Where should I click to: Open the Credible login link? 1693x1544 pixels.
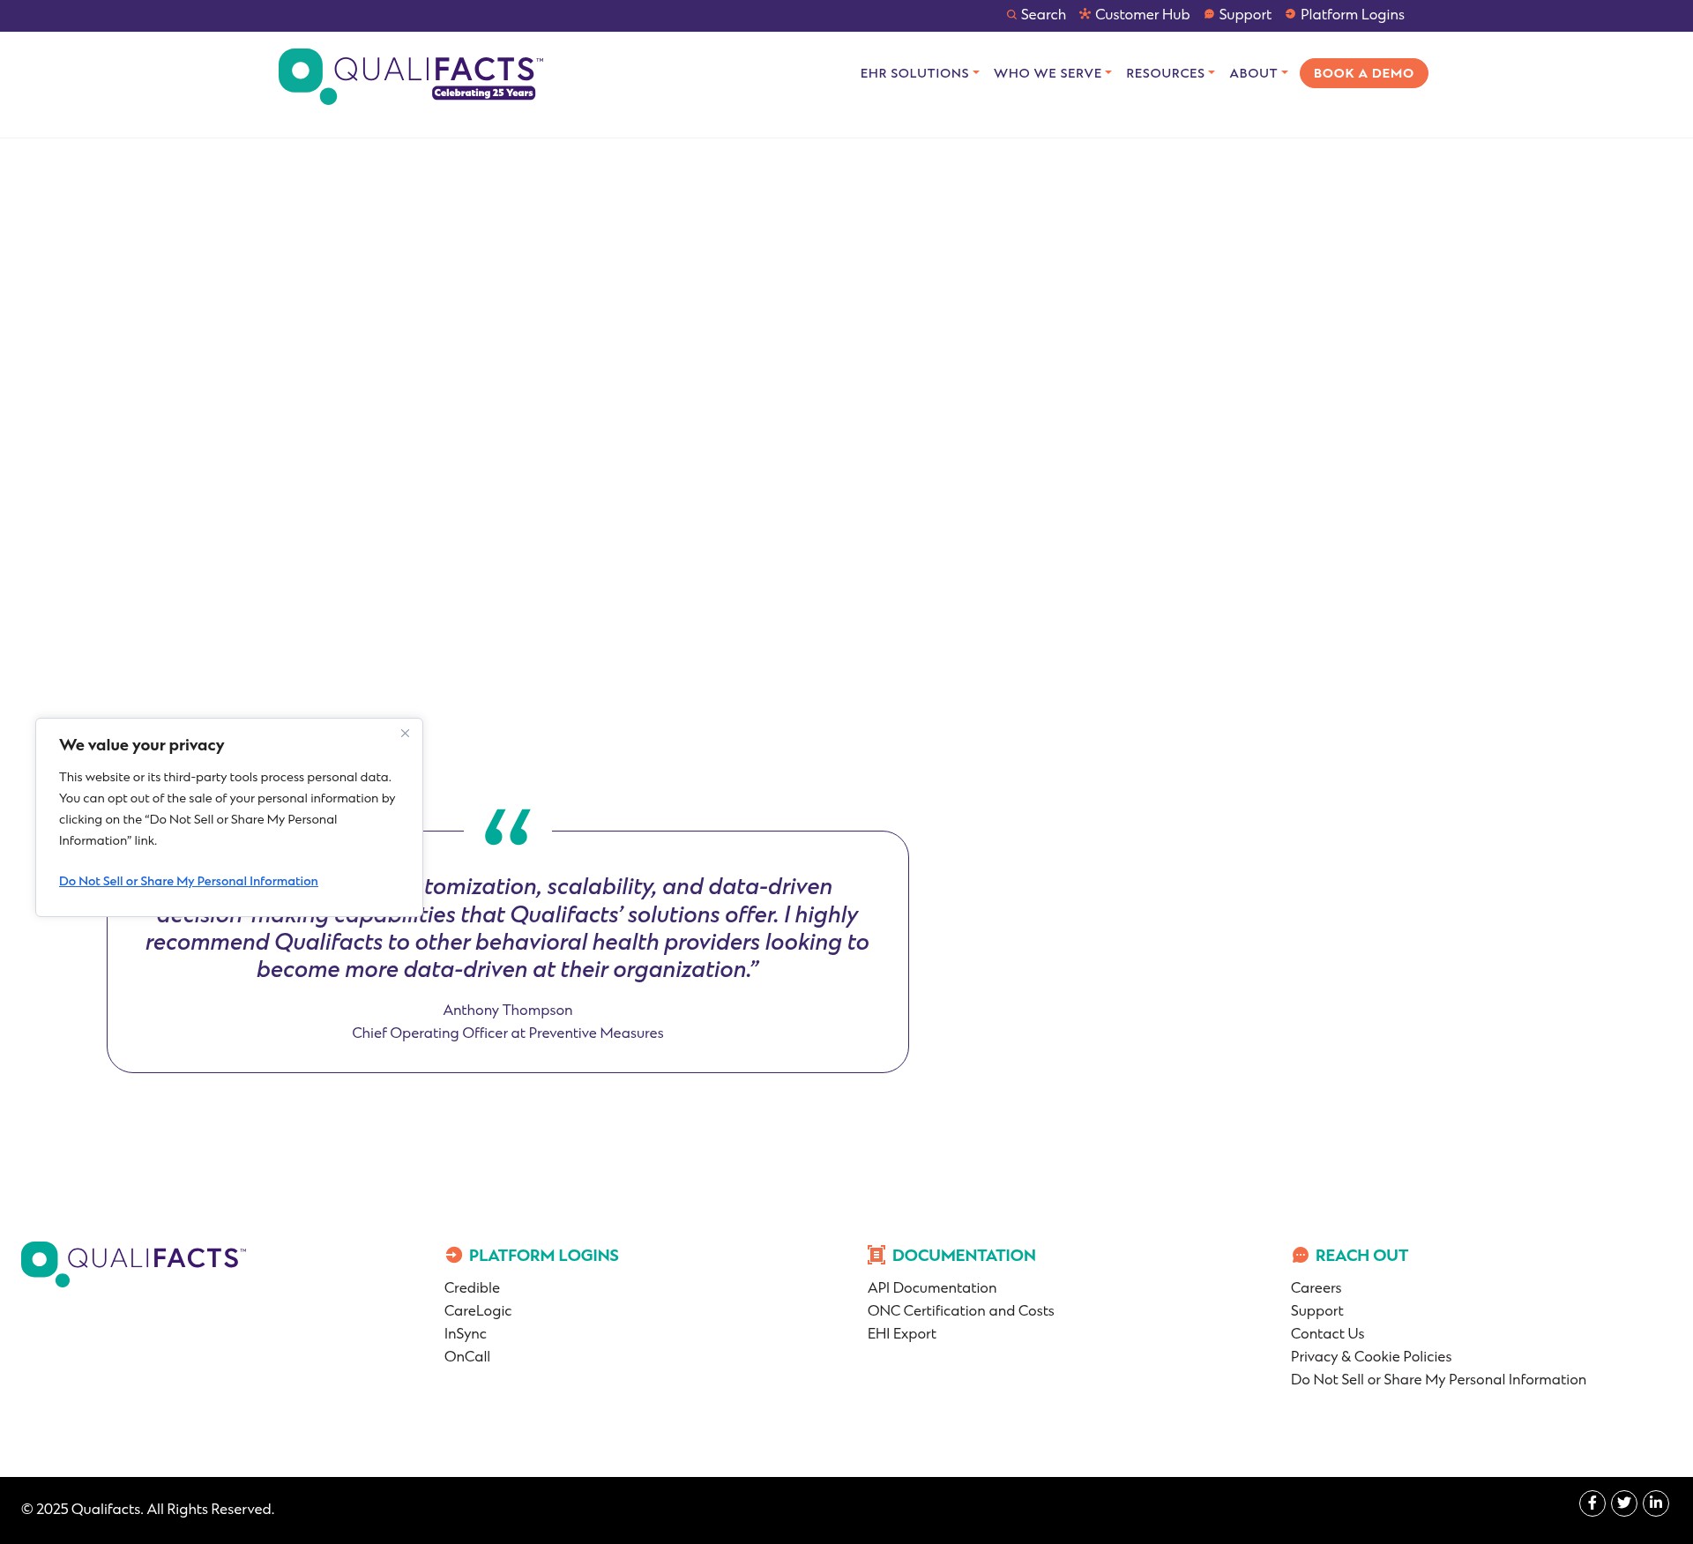[x=472, y=1287]
